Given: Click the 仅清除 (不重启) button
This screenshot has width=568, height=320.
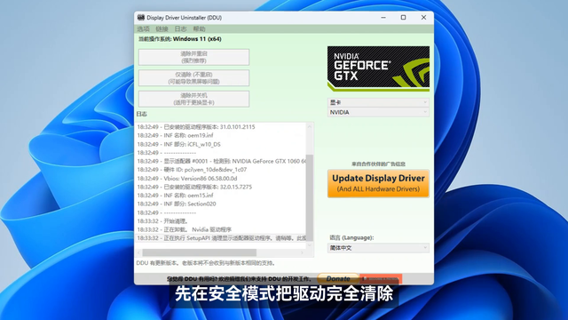Looking at the screenshot, I should pos(193,78).
